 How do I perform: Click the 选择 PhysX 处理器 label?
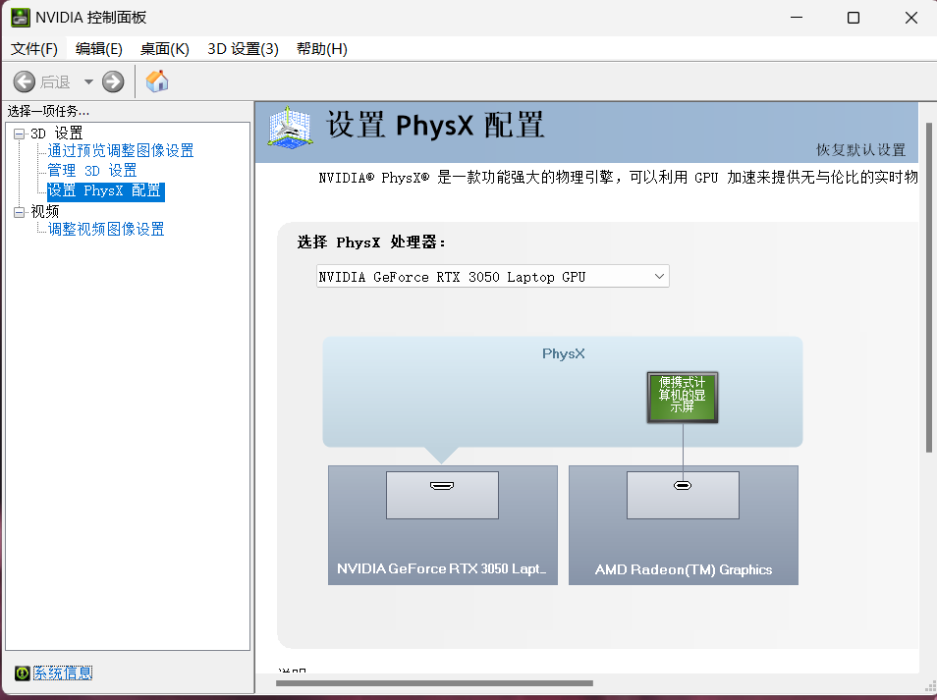point(371,242)
